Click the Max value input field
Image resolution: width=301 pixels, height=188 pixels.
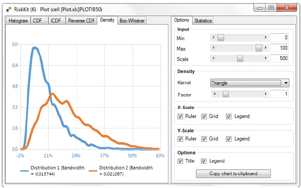tap(279, 48)
